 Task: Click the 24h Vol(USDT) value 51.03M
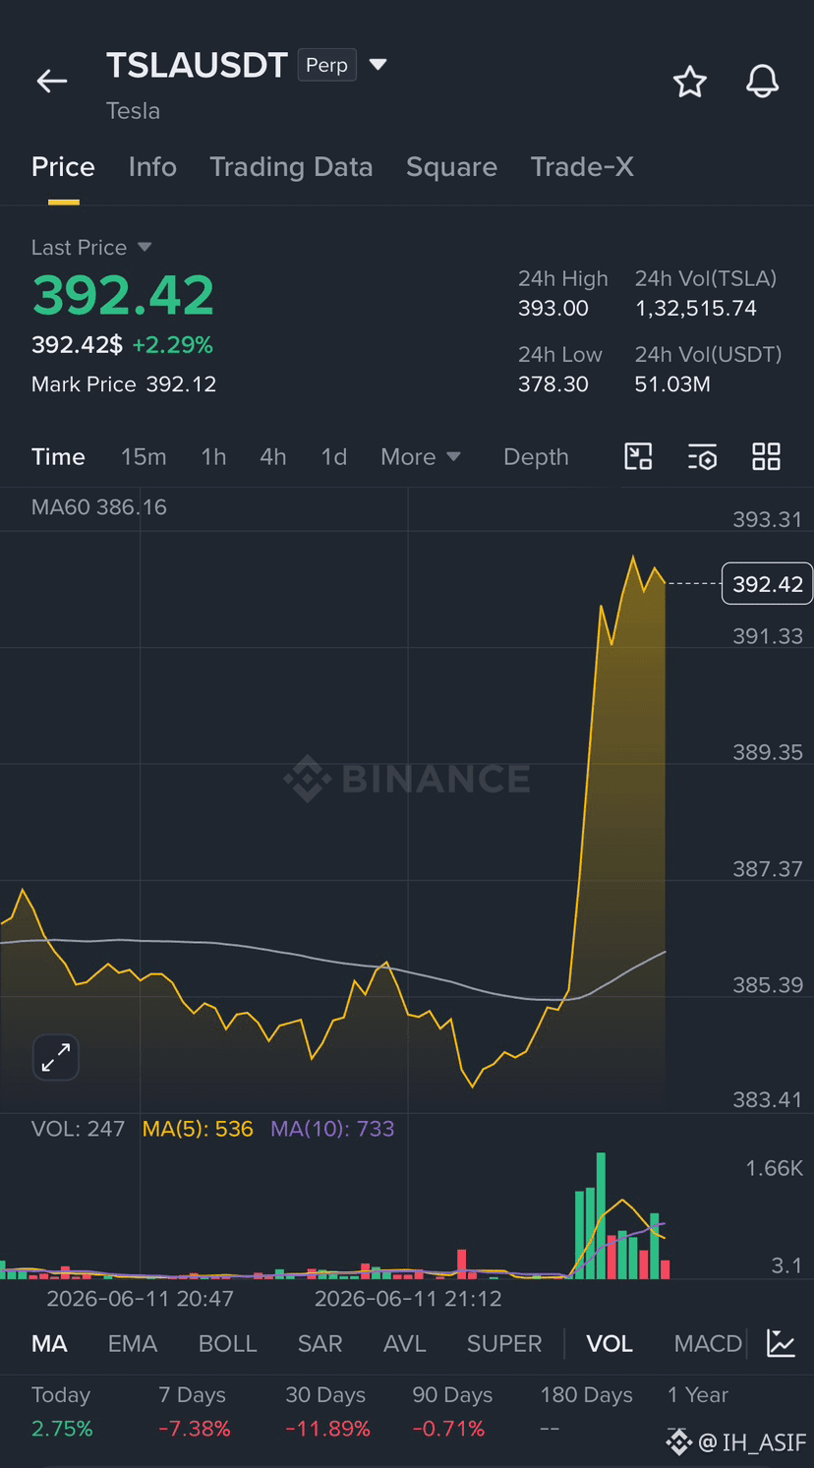672,384
